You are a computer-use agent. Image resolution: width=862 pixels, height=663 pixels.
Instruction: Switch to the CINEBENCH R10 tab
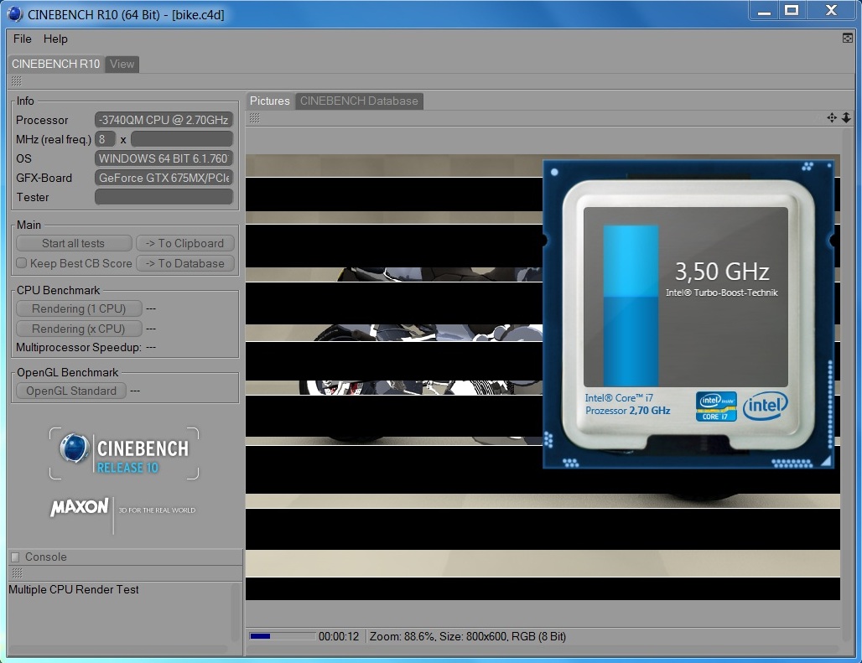tap(56, 64)
